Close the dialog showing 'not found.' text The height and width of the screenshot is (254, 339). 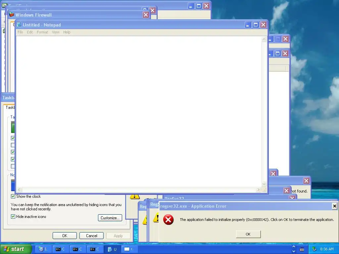coord(306,181)
